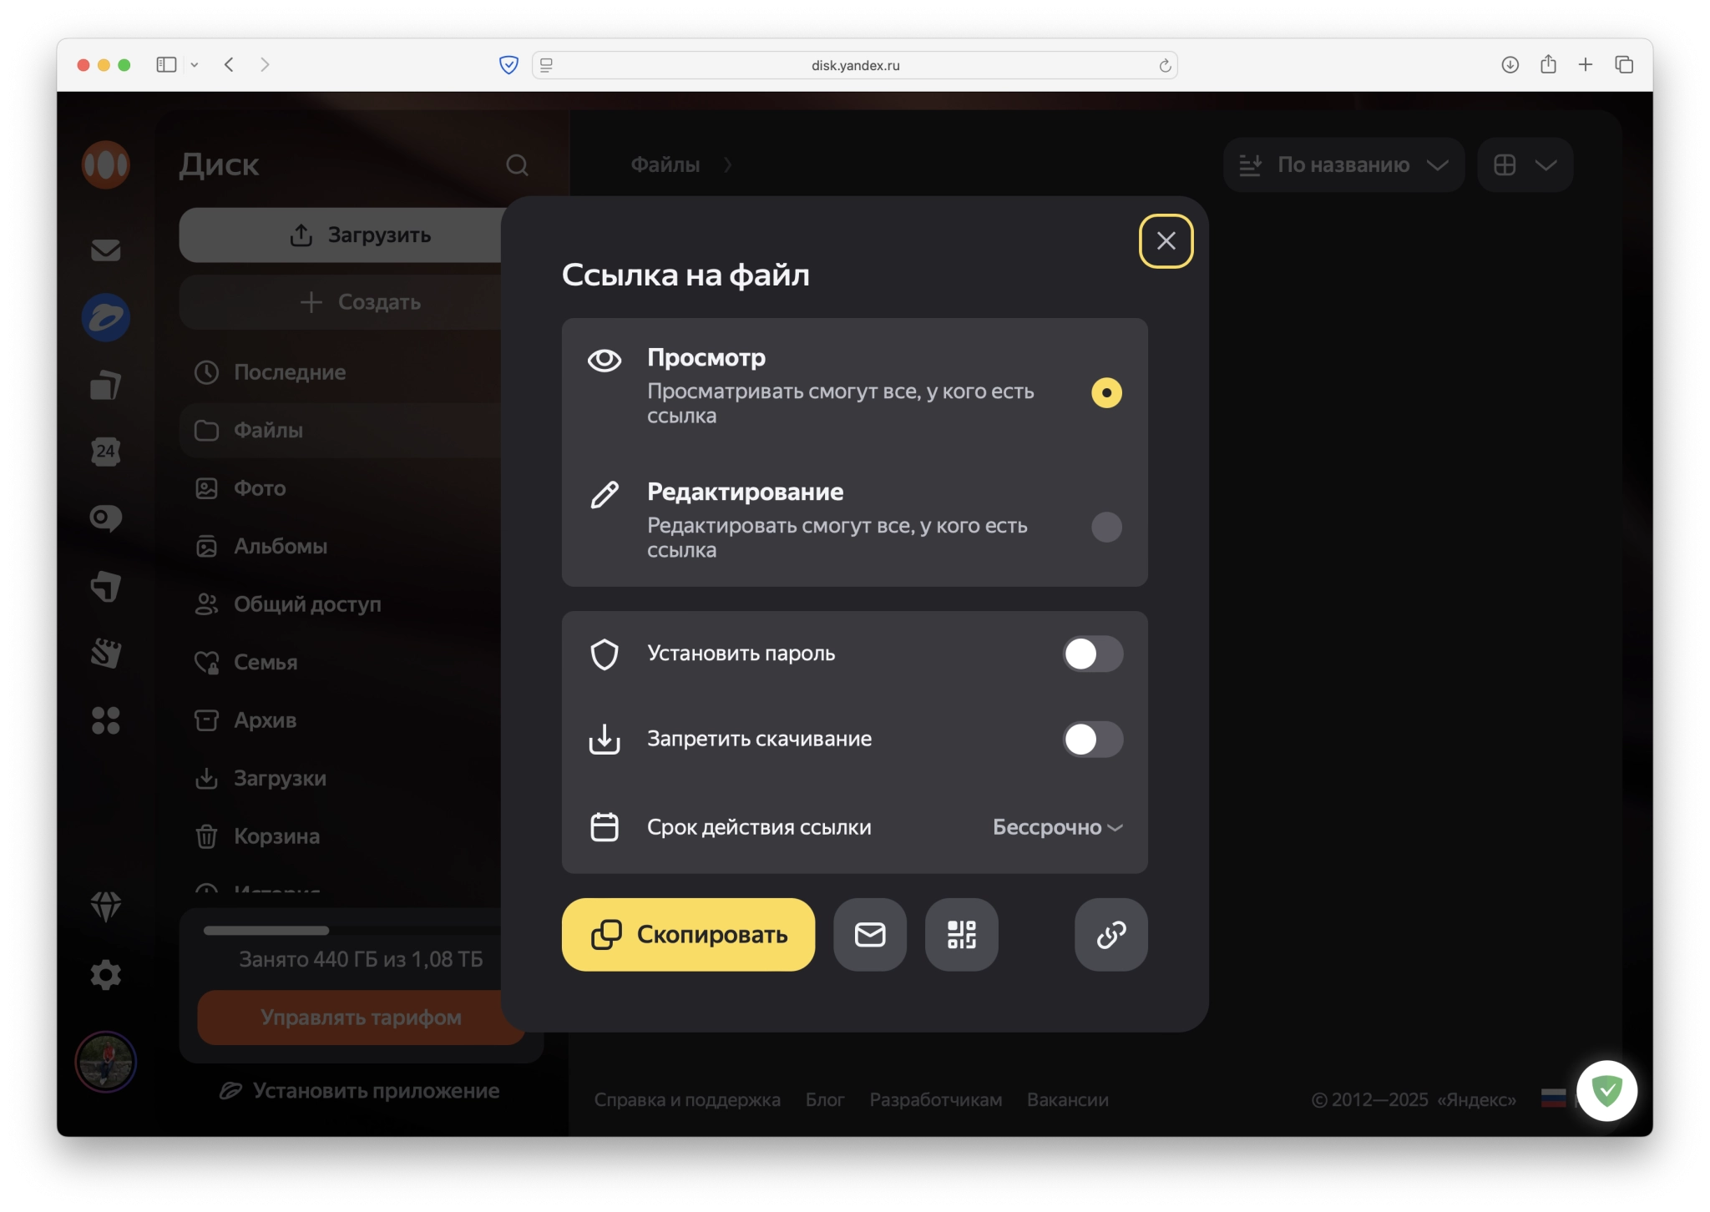Send link via email icon button
The height and width of the screenshot is (1212, 1710).
(869, 934)
